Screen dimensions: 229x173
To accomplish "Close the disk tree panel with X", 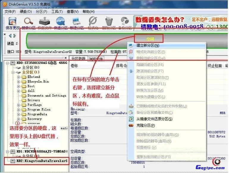I will [x=65, y=58].
